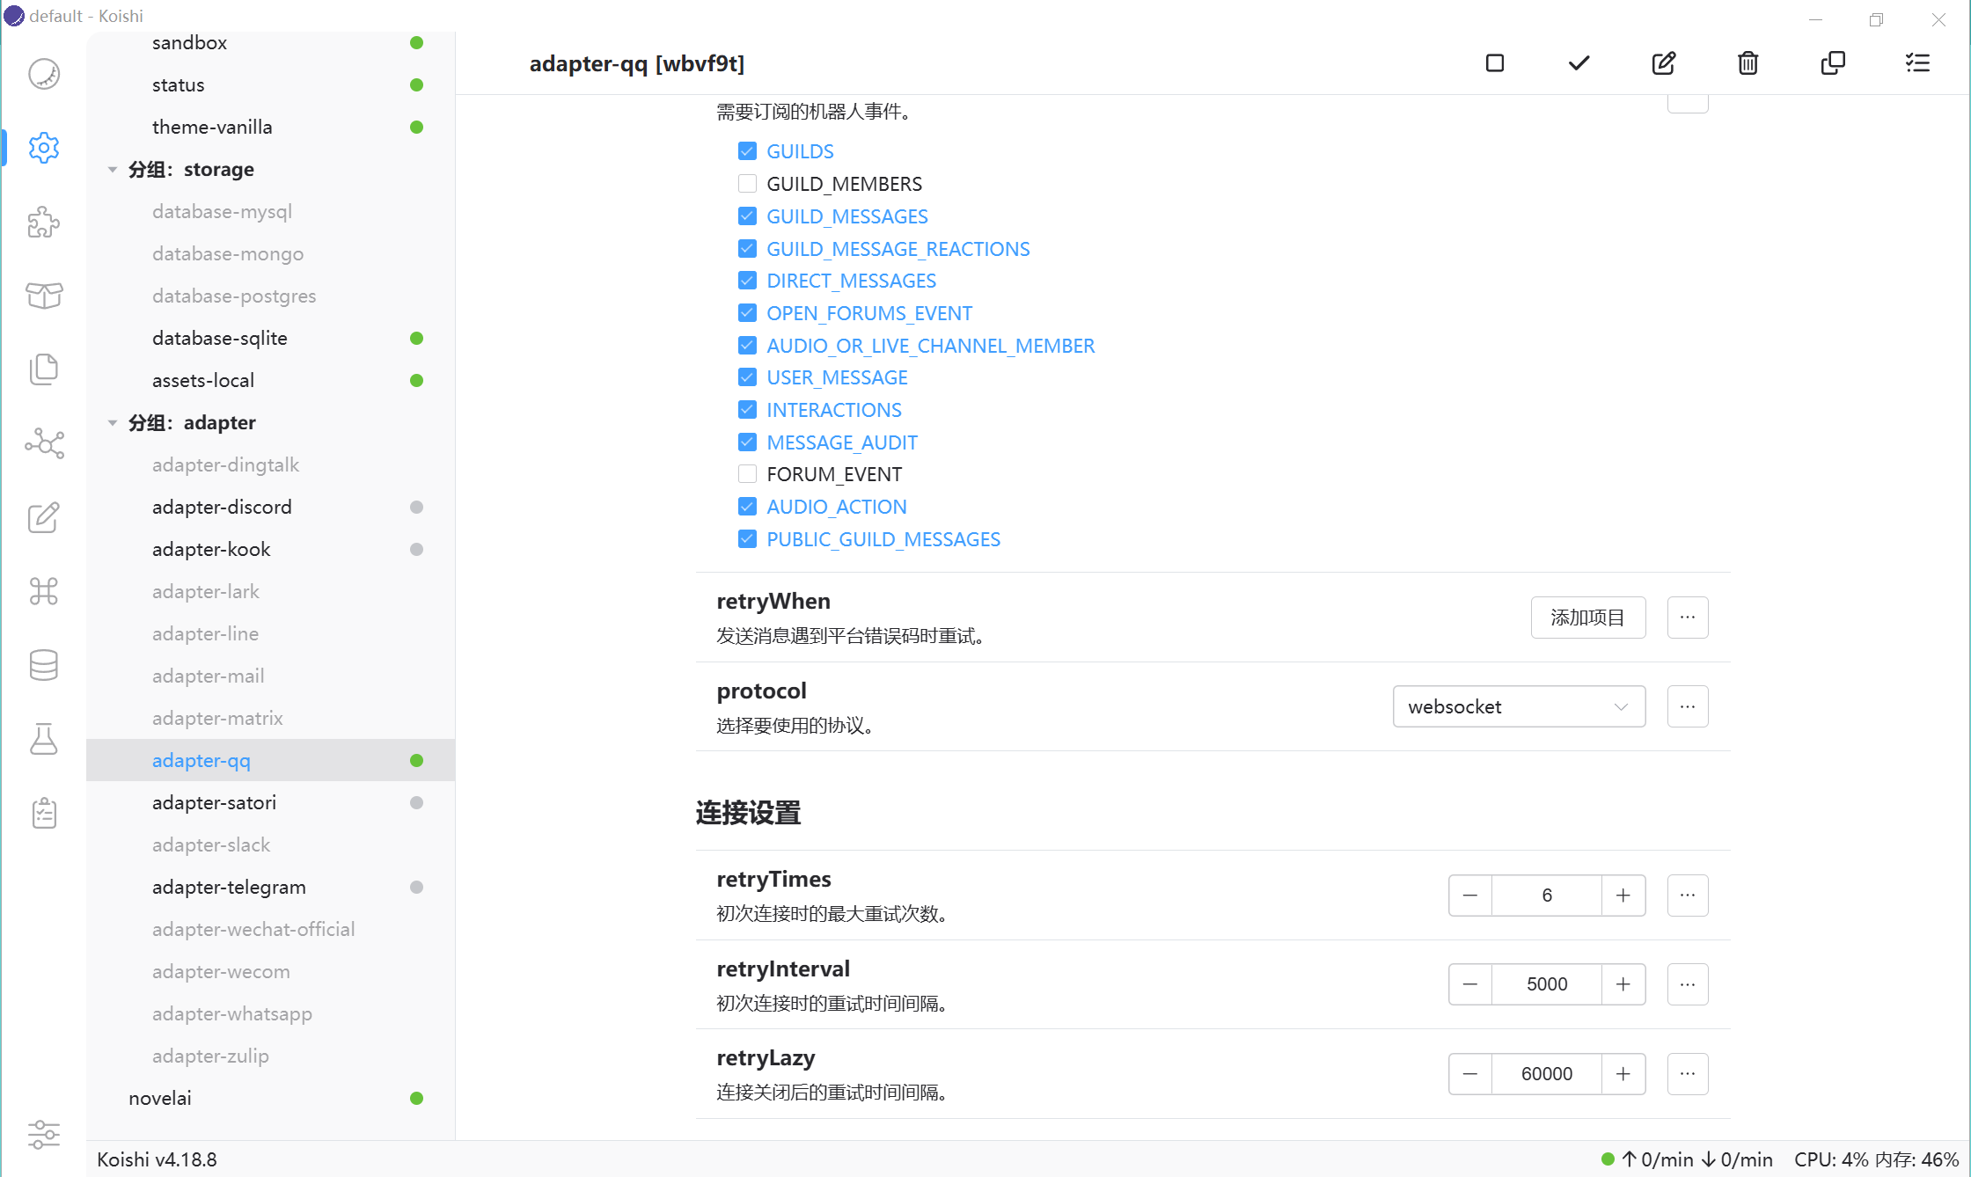
Task: Open the dependencies box icon
Action: click(x=44, y=296)
